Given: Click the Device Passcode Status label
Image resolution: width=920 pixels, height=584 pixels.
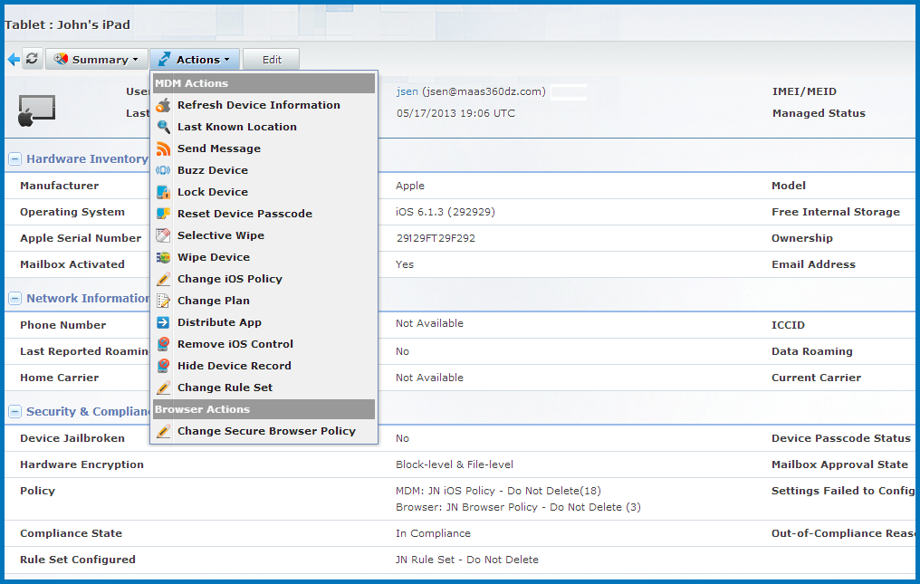Looking at the screenshot, I should [841, 438].
